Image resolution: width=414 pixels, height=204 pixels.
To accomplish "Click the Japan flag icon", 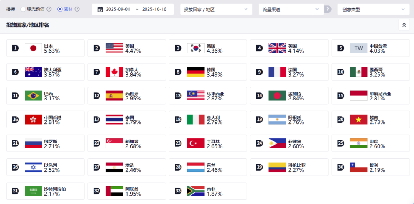I will [33, 48].
